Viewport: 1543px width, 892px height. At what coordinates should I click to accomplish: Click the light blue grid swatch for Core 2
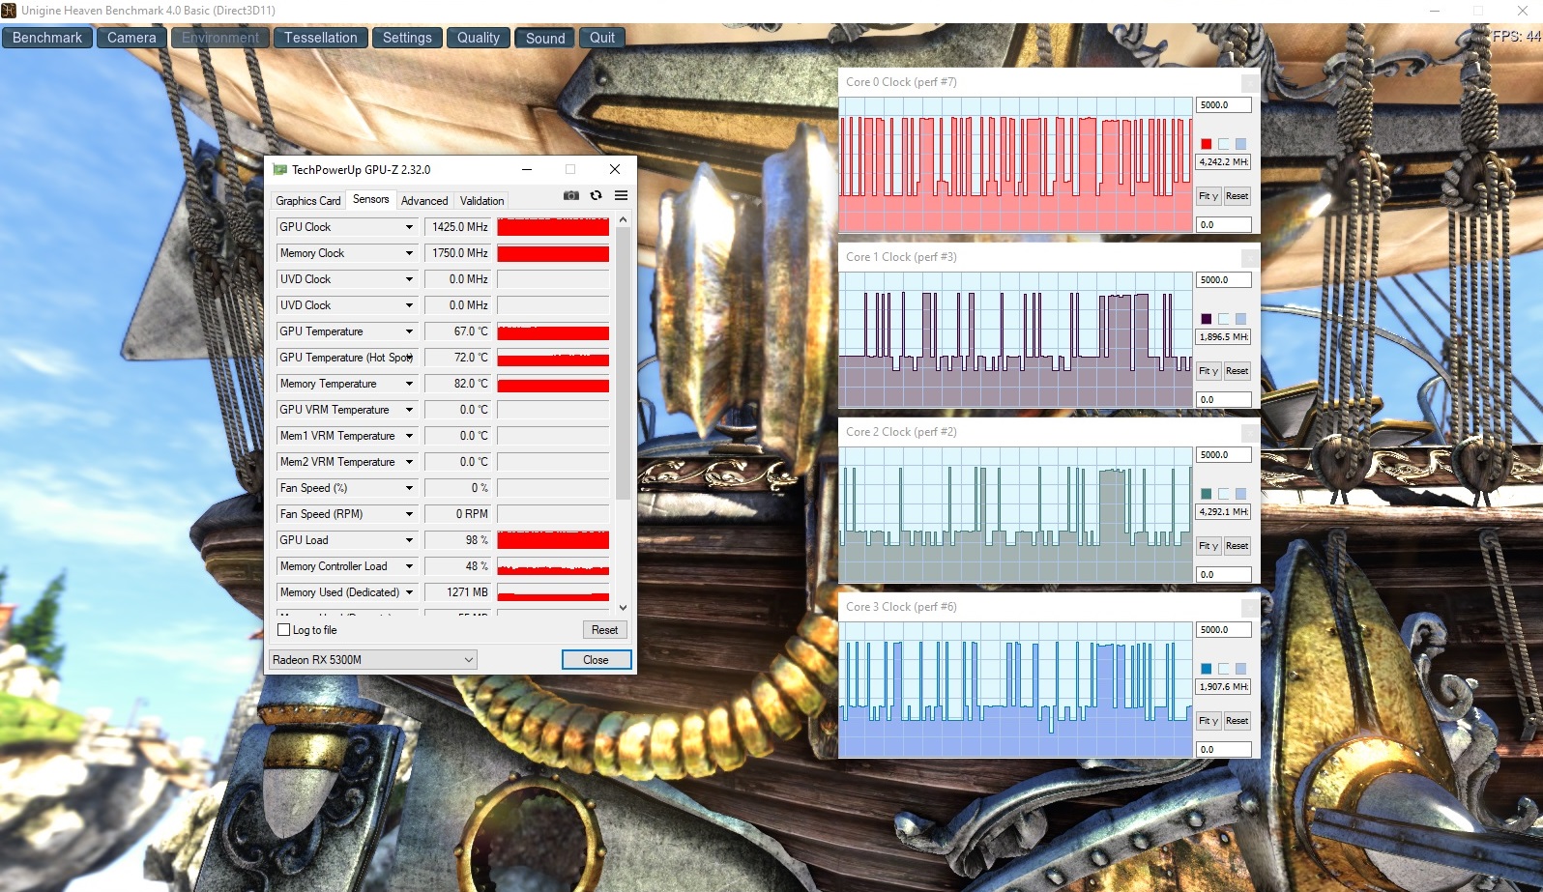tap(1240, 494)
